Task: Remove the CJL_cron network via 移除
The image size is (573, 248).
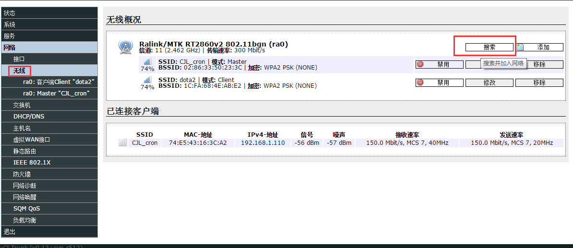Action: point(539,64)
